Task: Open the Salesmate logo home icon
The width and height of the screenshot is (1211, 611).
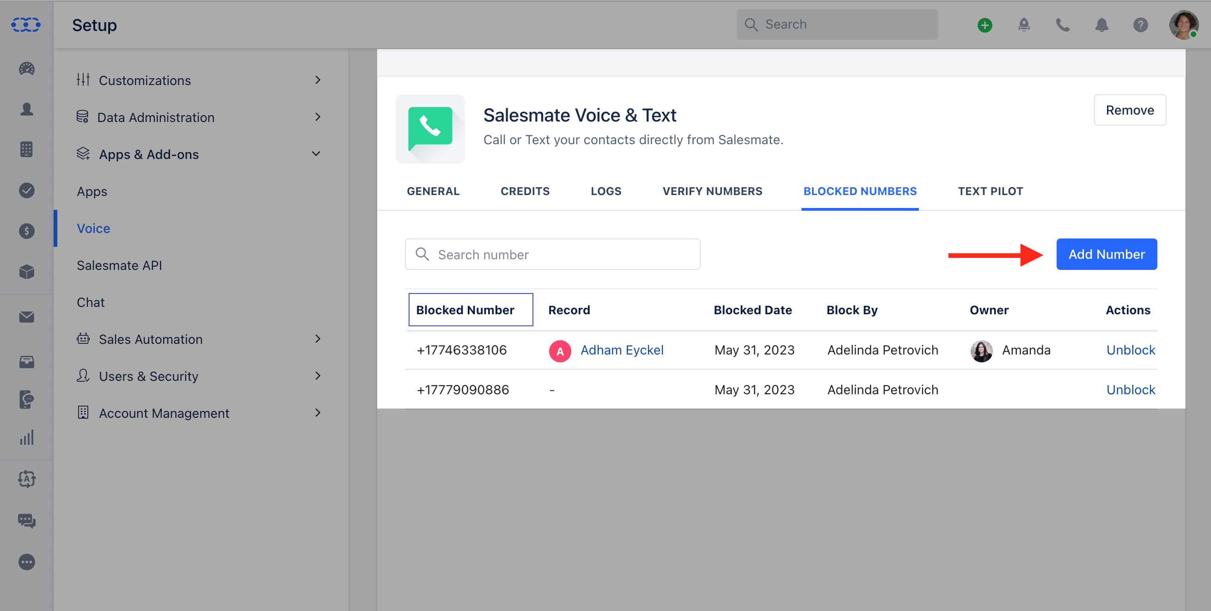Action: [26, 24]
